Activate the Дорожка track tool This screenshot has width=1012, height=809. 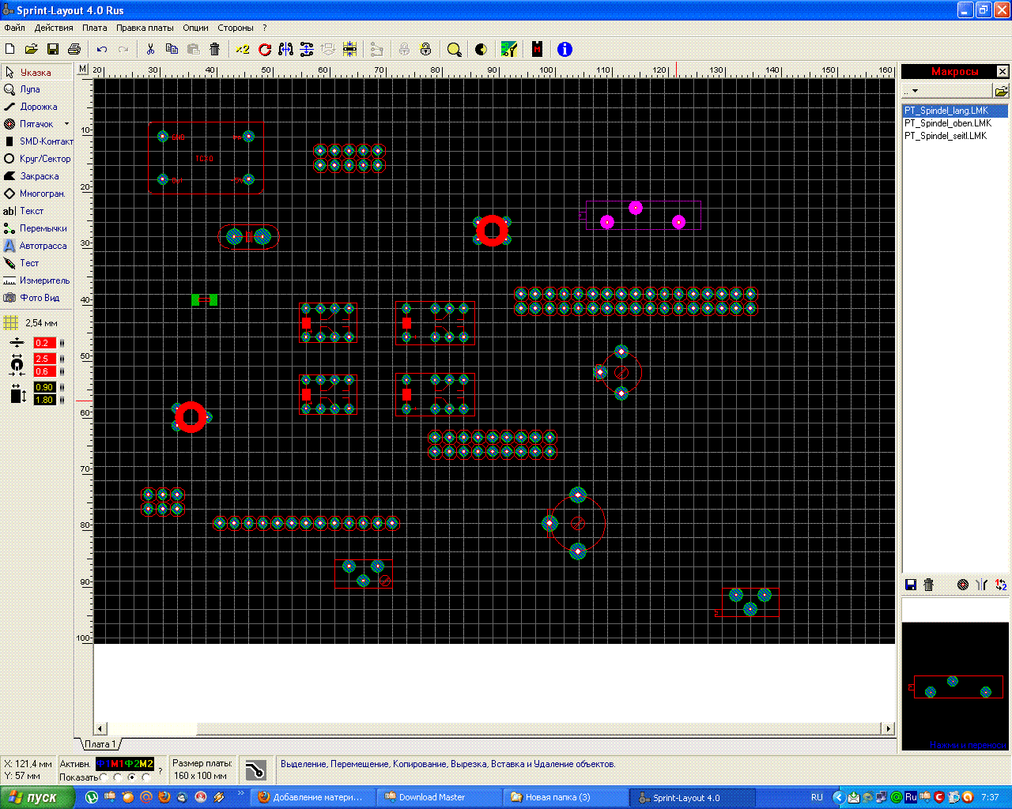pyautogui.click(x=37, y=107)
